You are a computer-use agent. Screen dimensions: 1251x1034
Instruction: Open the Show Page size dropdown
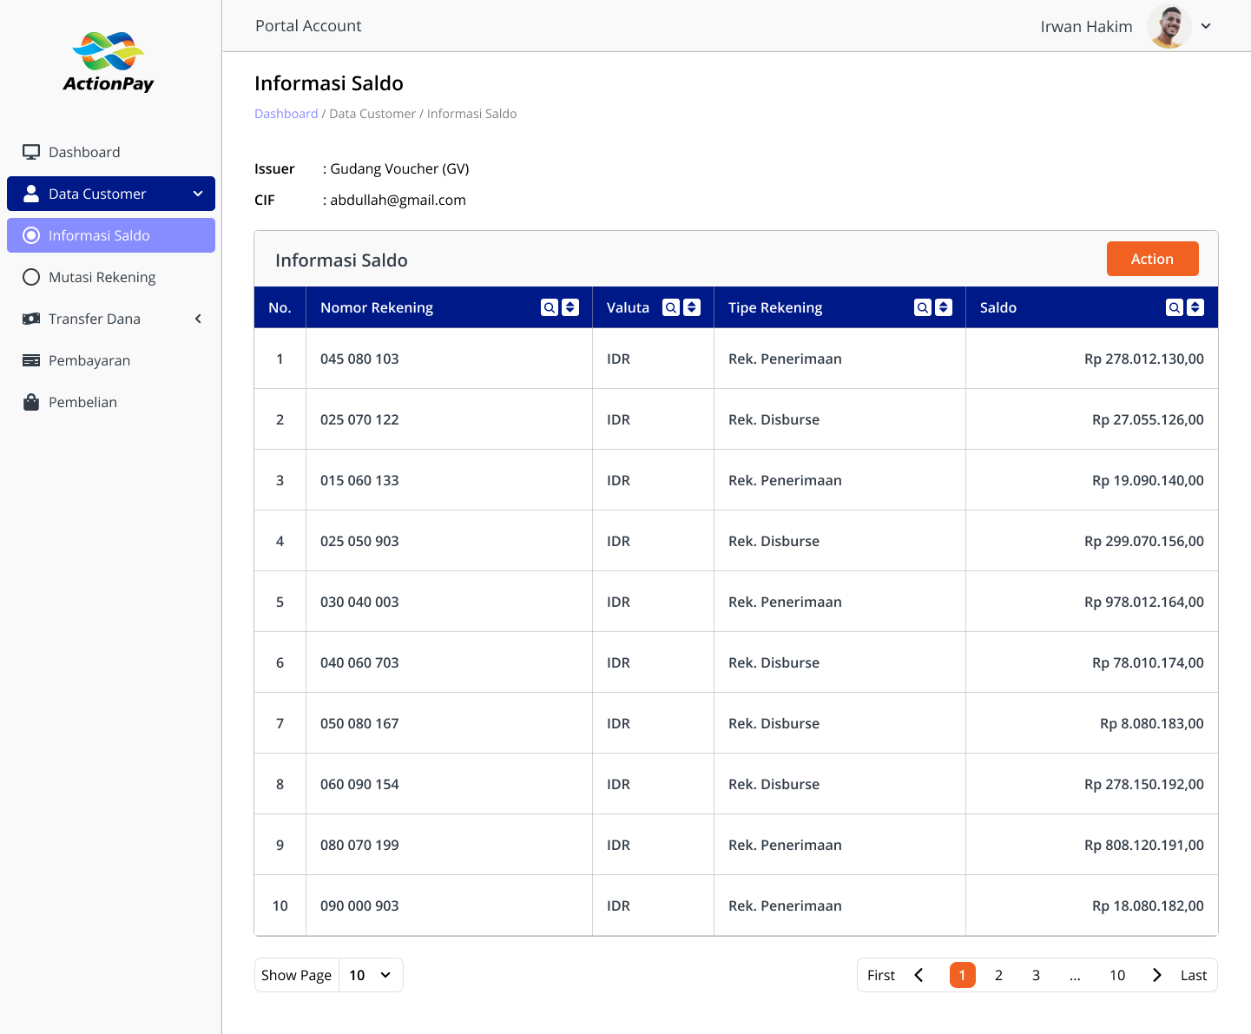pyautogui.click(x=370, y=975)
